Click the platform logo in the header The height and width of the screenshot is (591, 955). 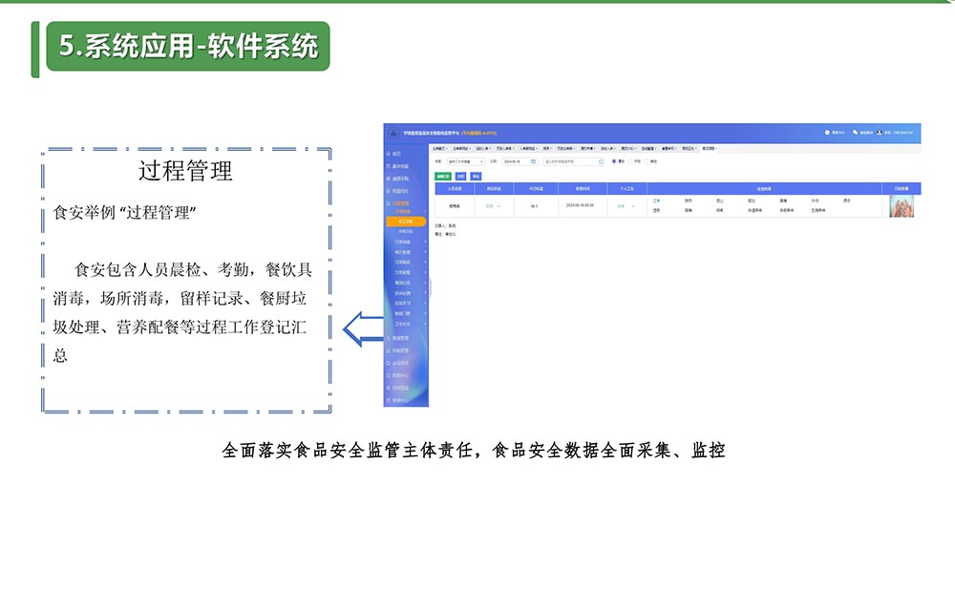click(393, 133)
